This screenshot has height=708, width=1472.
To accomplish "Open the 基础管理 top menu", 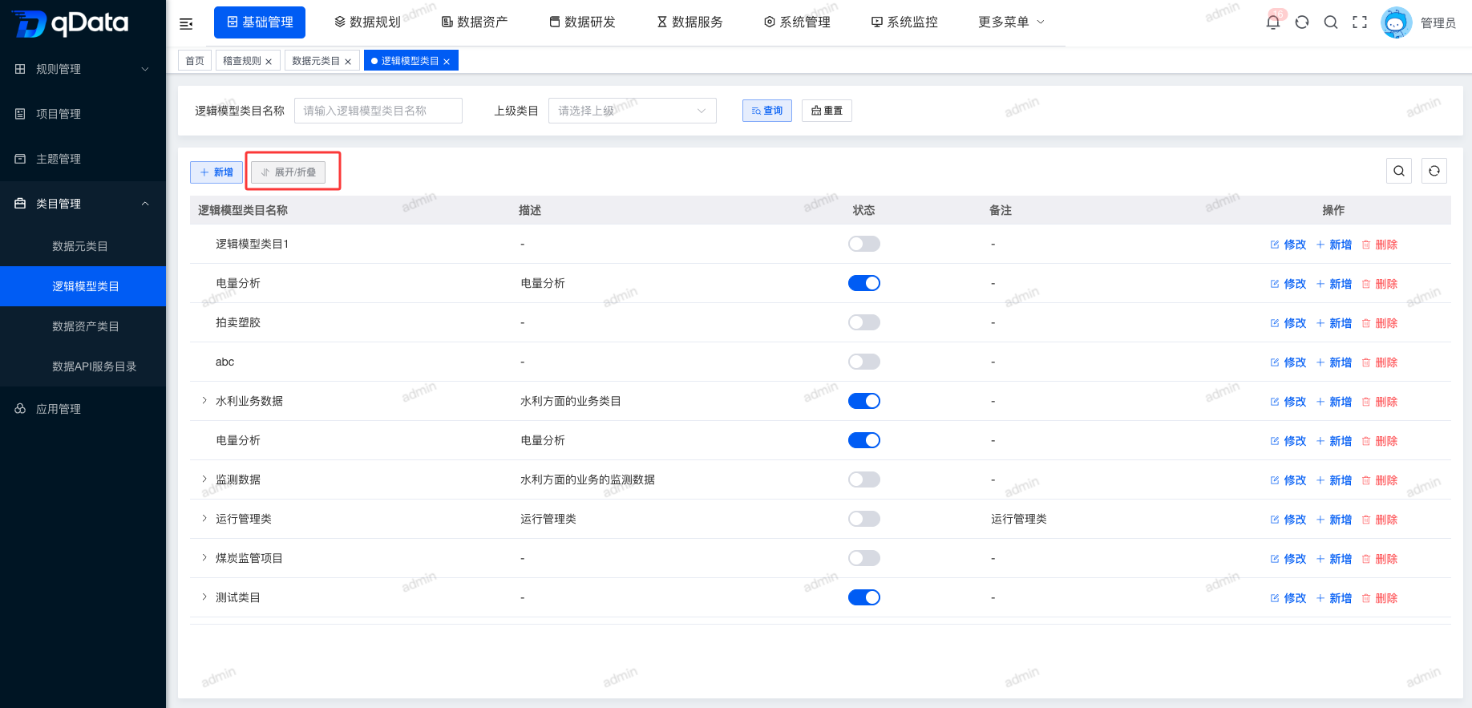I will 260,22.
